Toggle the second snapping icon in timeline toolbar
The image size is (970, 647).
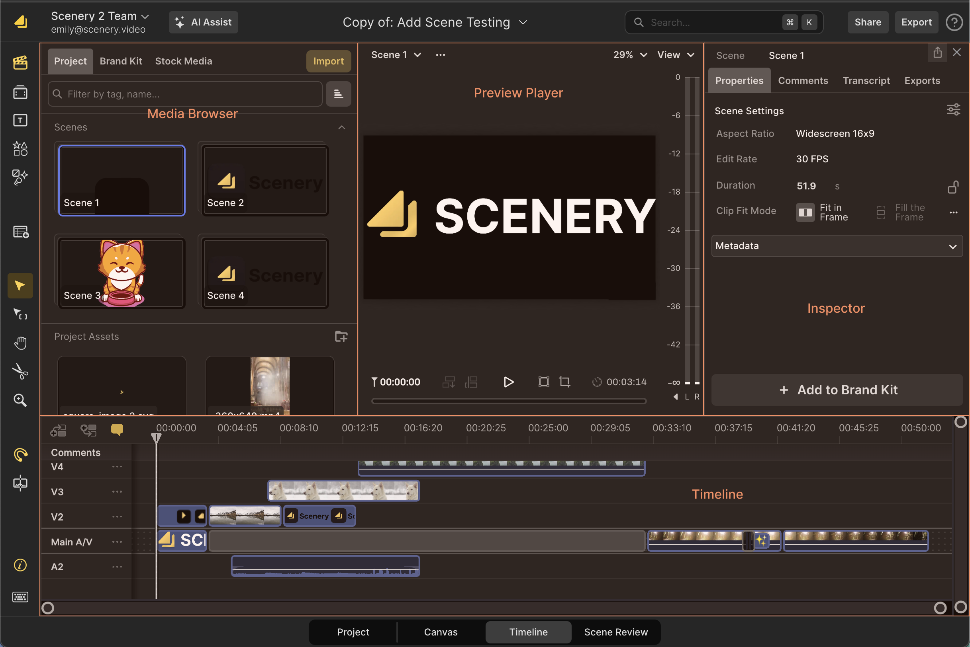click(x=88, y=431)
